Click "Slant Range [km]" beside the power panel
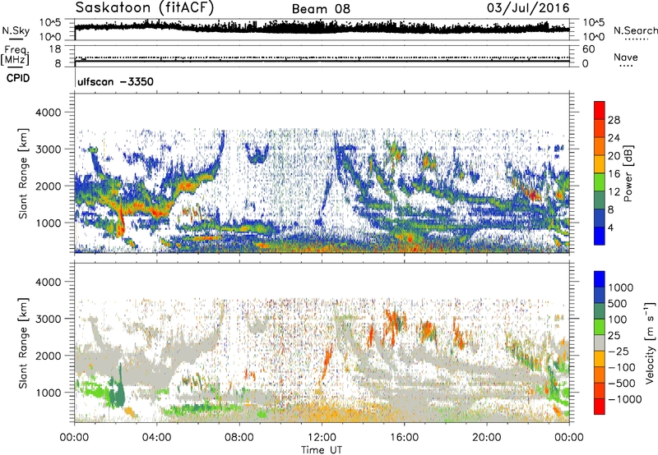Screen dimensions: 658x455 click(x=23, y=173)
